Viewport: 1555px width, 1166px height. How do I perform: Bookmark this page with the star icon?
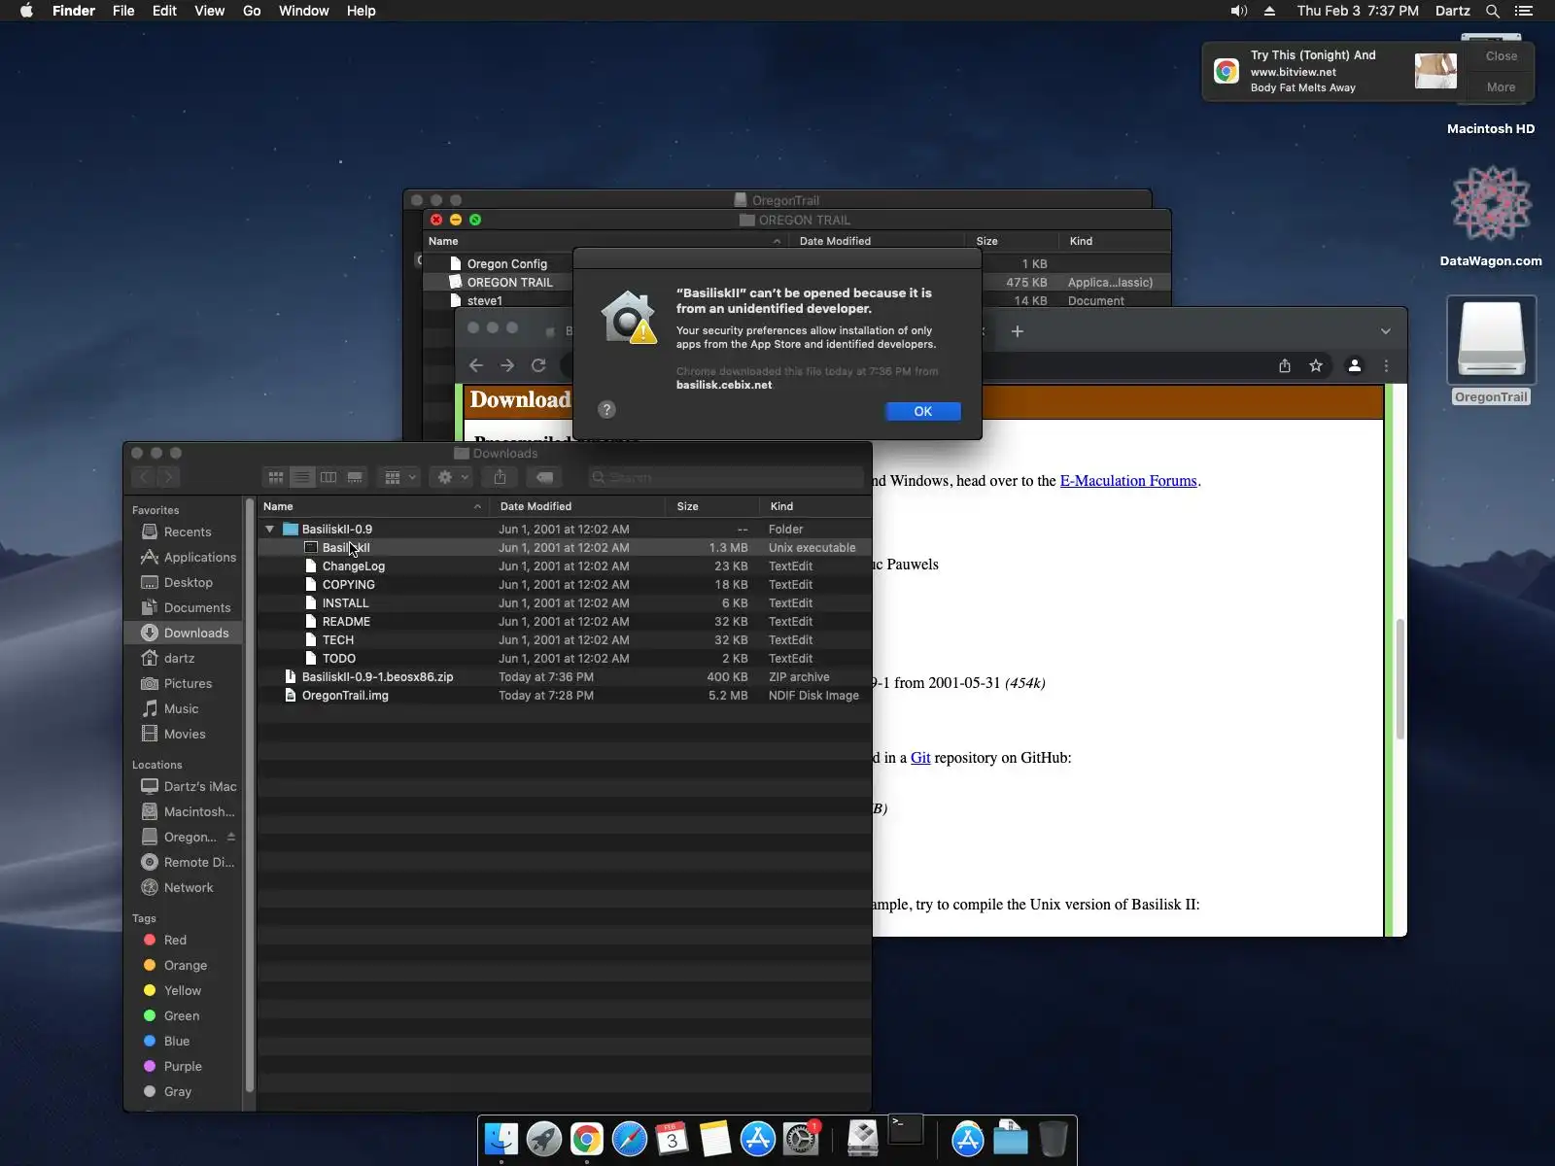pos(1316,365)
